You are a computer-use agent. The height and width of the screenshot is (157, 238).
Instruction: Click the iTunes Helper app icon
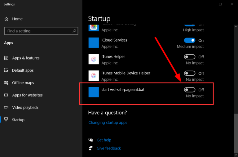click(94, 59)
